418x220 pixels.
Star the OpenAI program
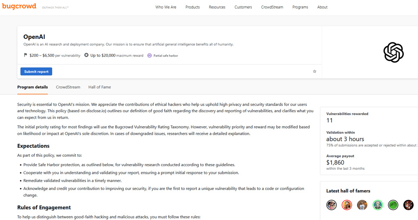pyautogui.click(x=314, y=71)
